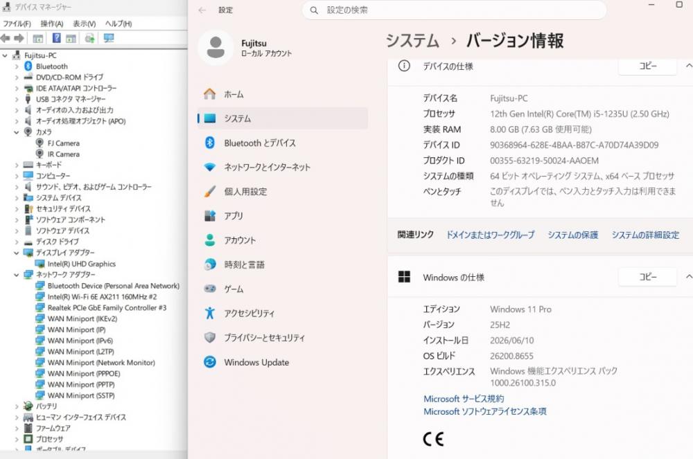Click the アカウント person icon in sidebar
This screenshot has height=459, width=693.
[x=209, y=240]
